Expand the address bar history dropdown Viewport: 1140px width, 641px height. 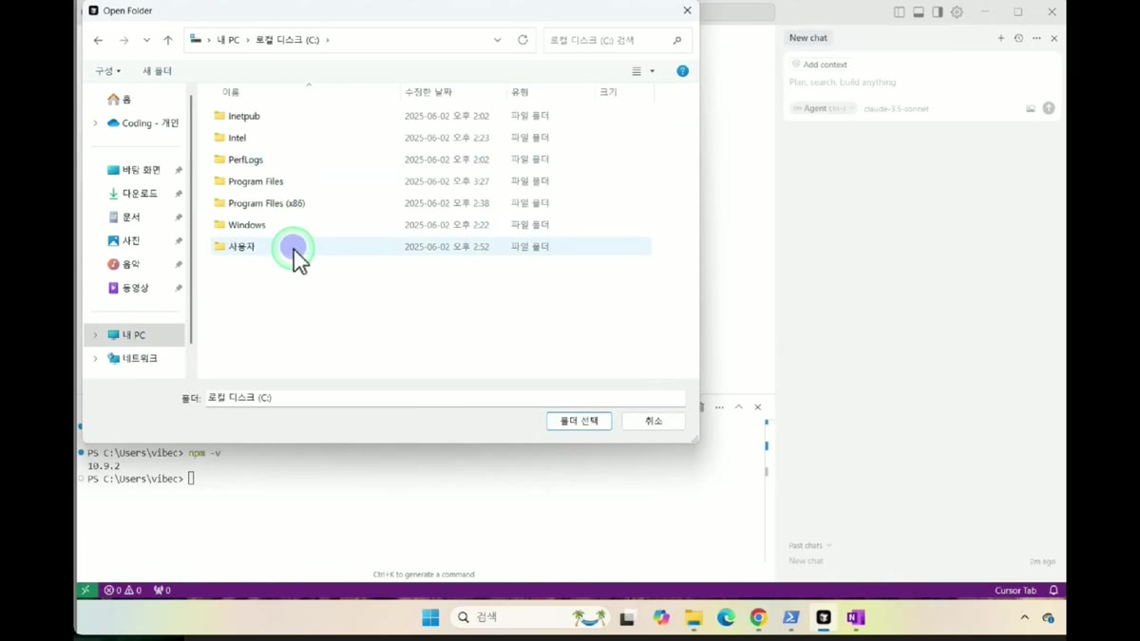point(497,40)
